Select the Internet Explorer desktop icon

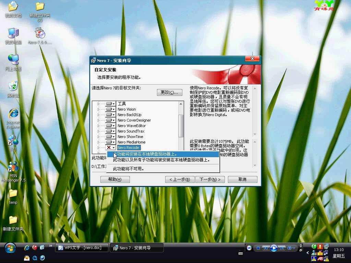13,118
